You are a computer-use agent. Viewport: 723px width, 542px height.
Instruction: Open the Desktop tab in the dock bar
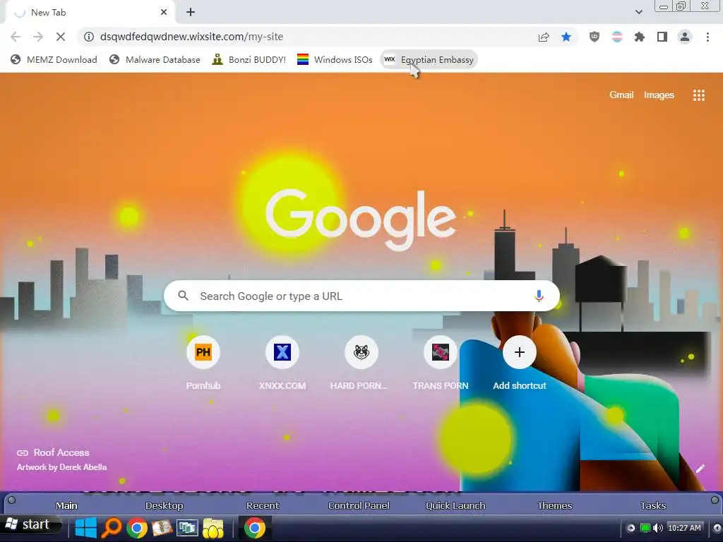point(164,505)
